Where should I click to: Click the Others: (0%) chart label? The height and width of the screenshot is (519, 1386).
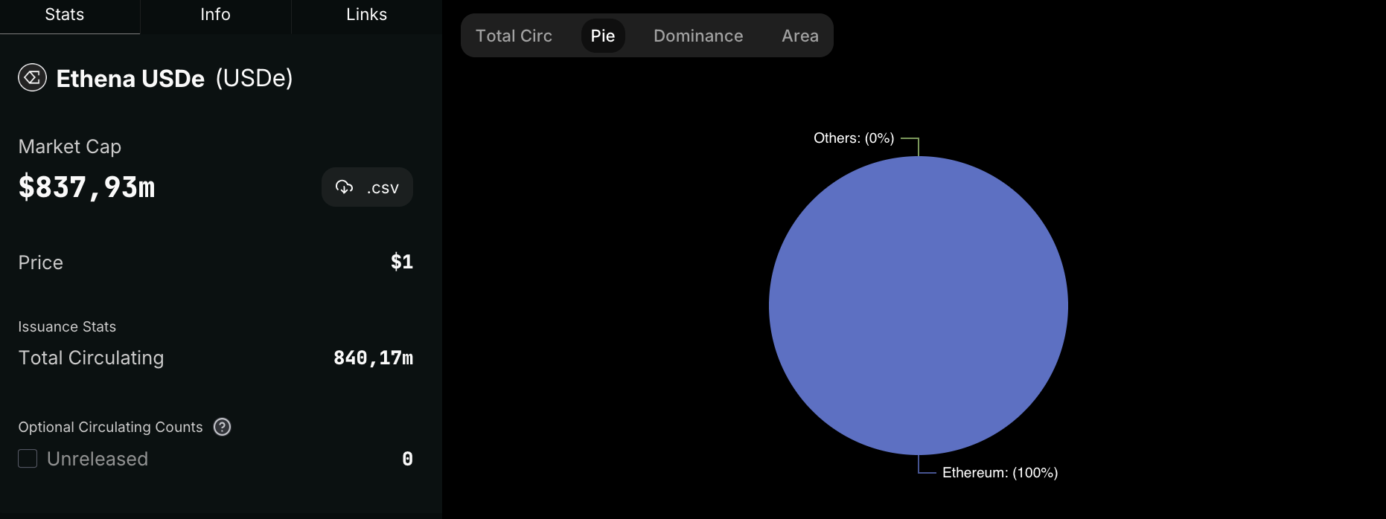pyautogui.click(x=854, y=138)
